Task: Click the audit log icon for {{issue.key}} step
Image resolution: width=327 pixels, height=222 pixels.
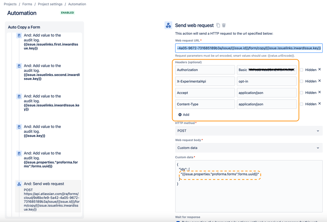Action: [19, 127]
